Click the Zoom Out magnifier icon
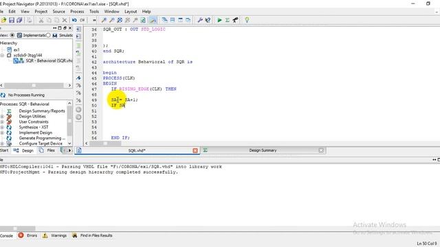The image size is (440, 247). point(111,20)
